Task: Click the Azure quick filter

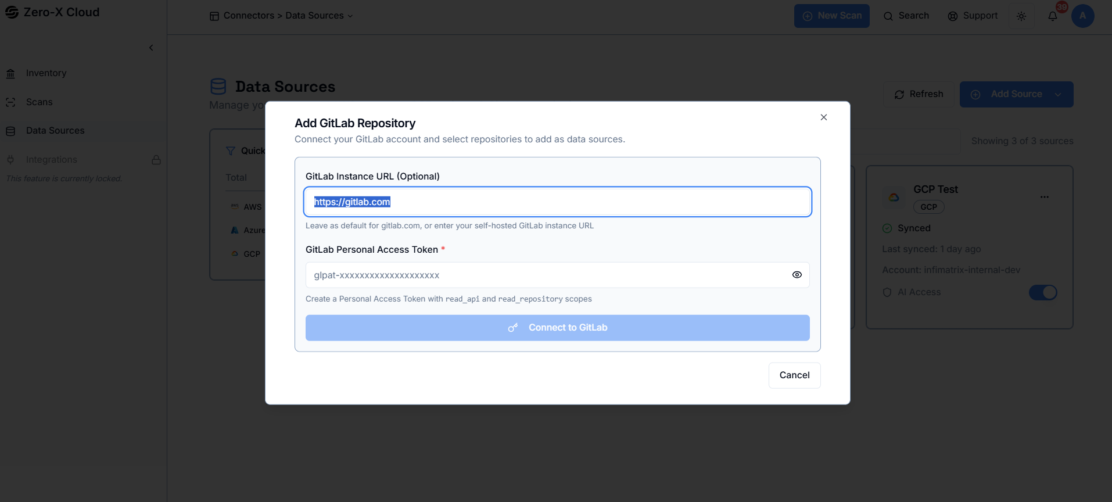Action: 249,230
